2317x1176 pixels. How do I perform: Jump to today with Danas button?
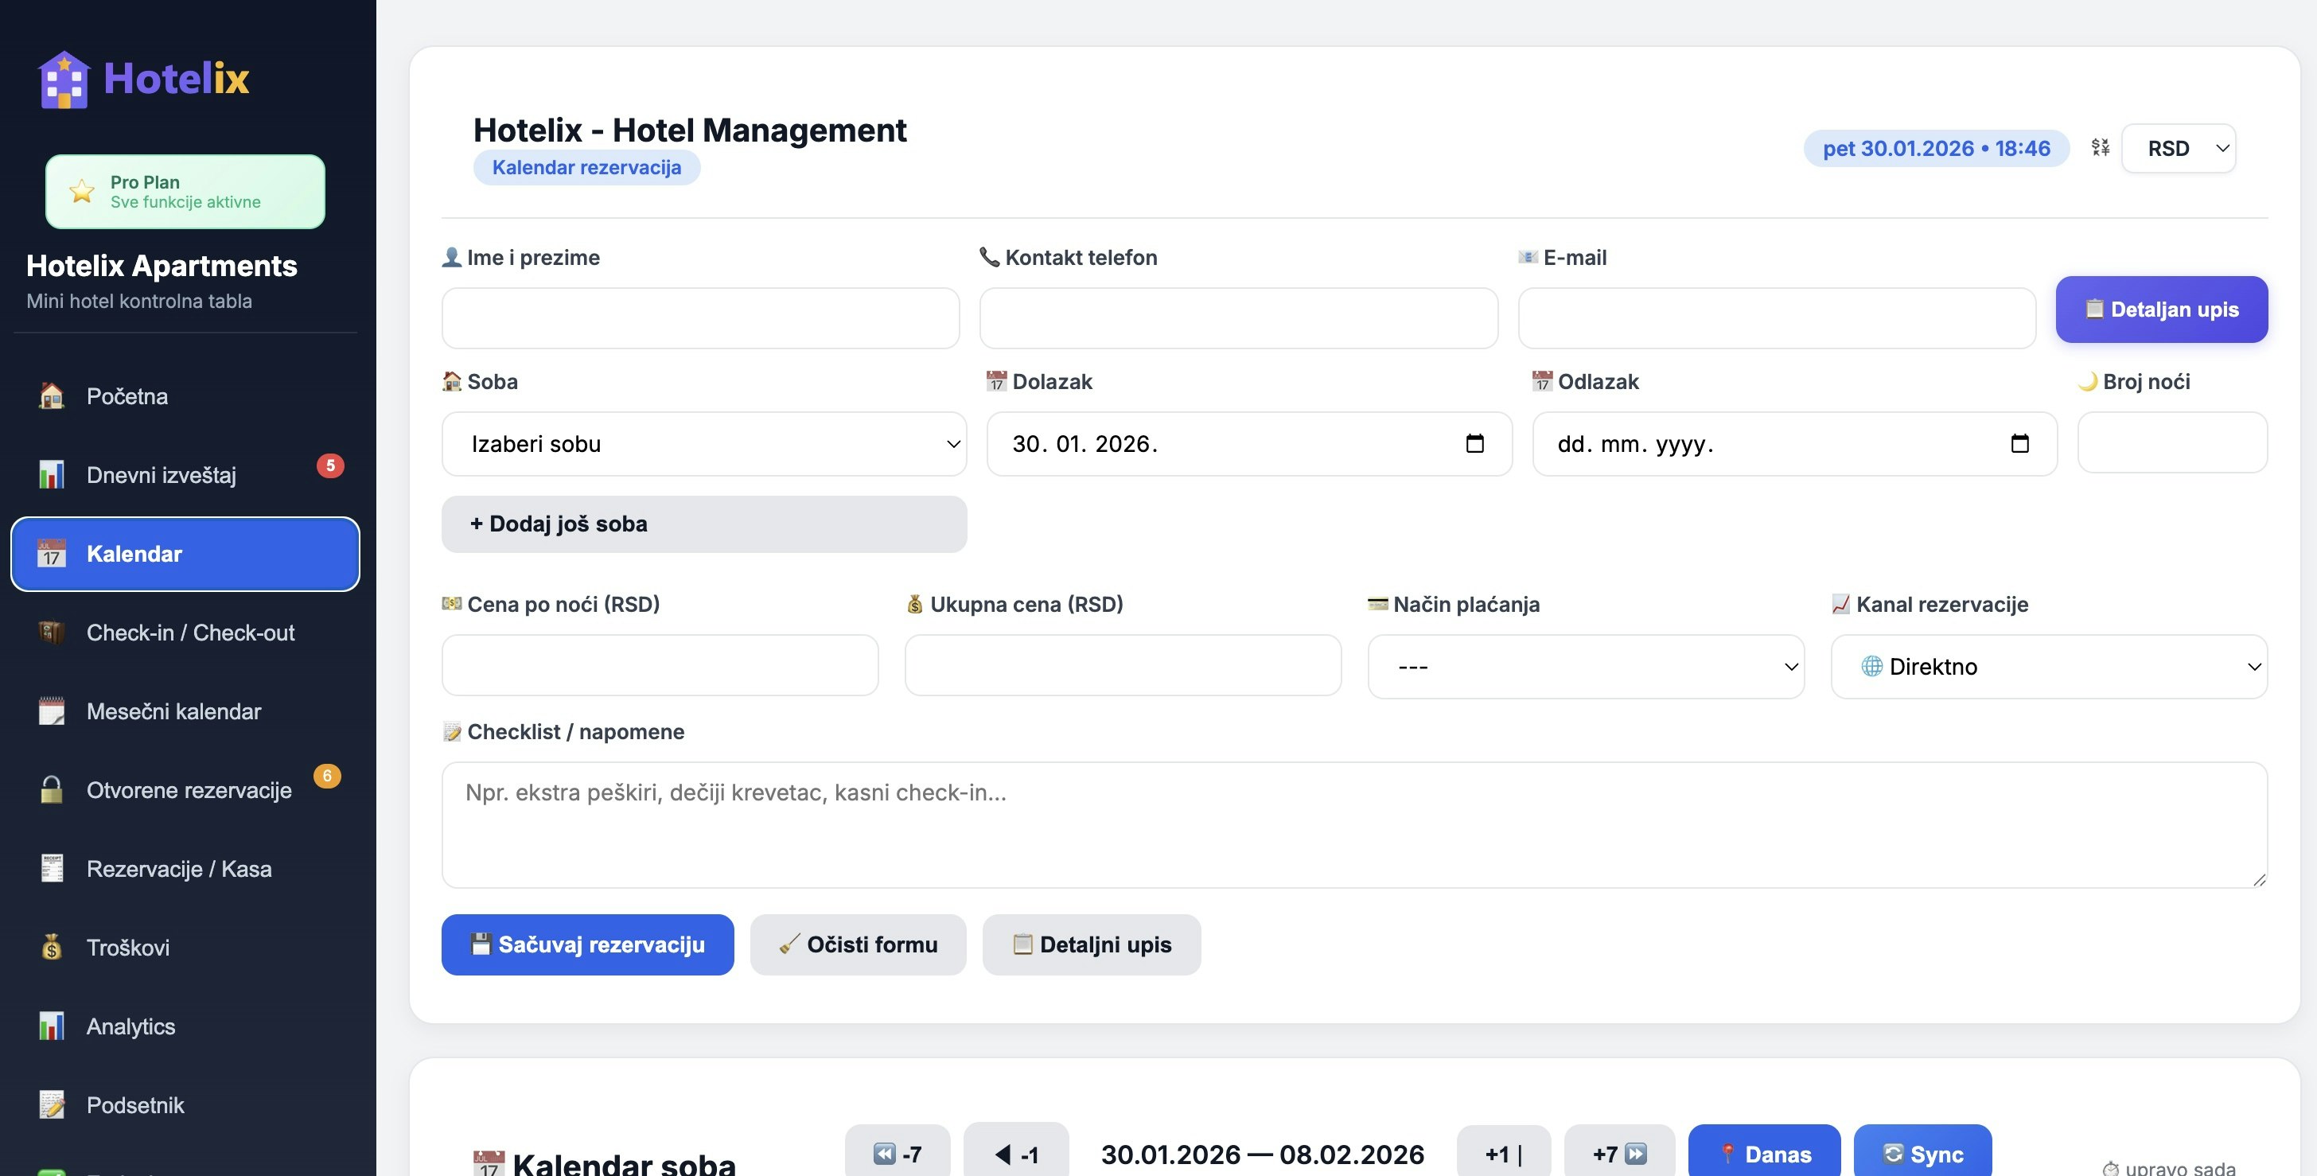tap(1763, 1154)
